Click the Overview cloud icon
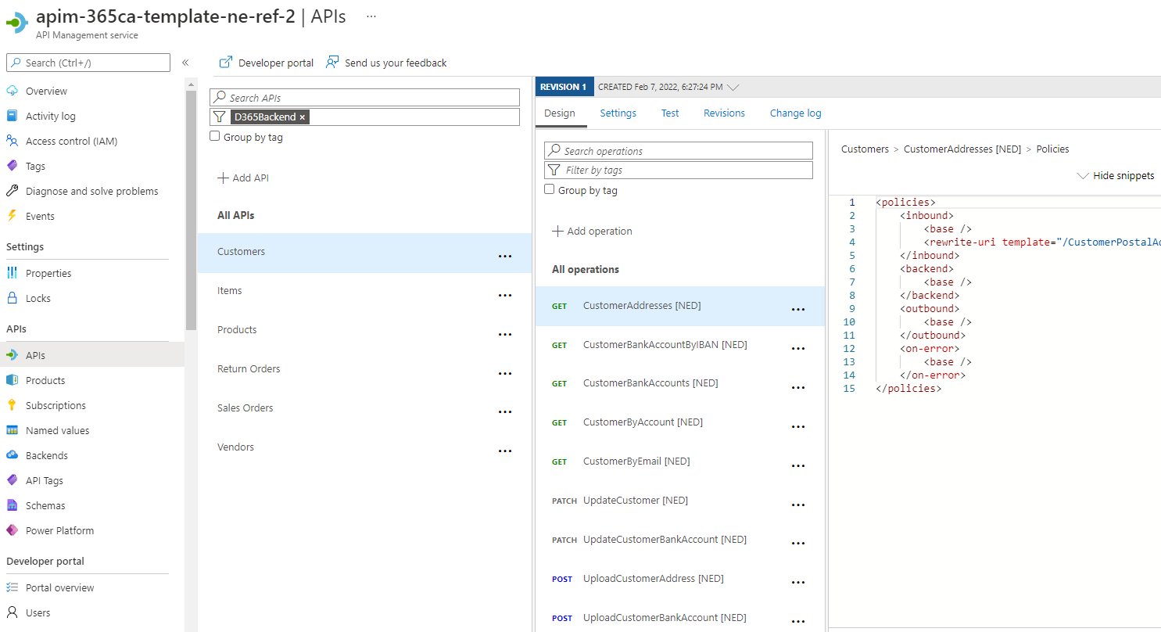 click(x=12, y=91)
